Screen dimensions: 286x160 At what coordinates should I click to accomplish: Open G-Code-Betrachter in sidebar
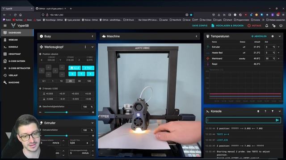[x=17, y=68]
